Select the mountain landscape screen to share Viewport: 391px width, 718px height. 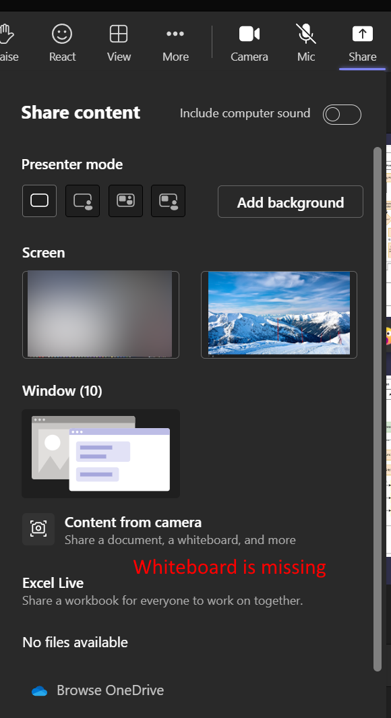pos(278,314)
